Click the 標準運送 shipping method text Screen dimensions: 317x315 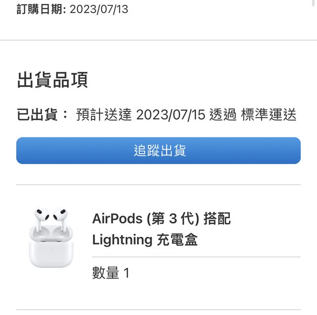point(269,115)
